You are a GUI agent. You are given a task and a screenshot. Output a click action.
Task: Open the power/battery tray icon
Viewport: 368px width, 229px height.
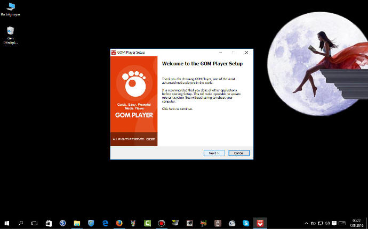coord(313,223)
